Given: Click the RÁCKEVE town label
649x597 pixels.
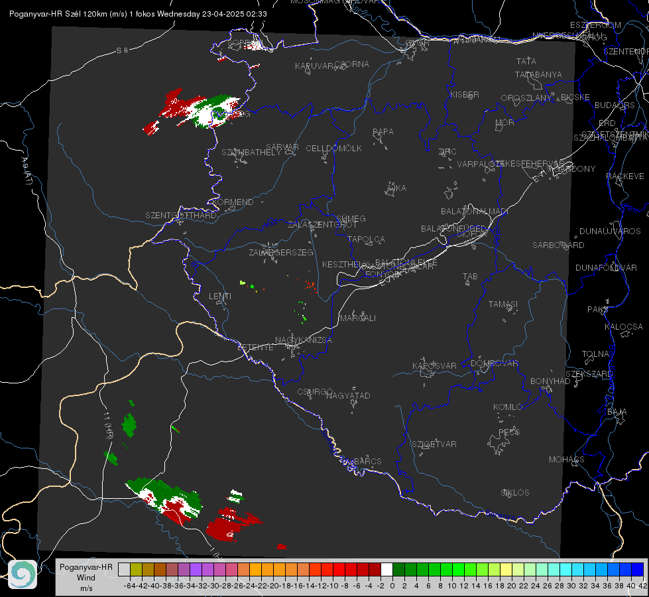Looking at the screenshot, I should (625, 176).
